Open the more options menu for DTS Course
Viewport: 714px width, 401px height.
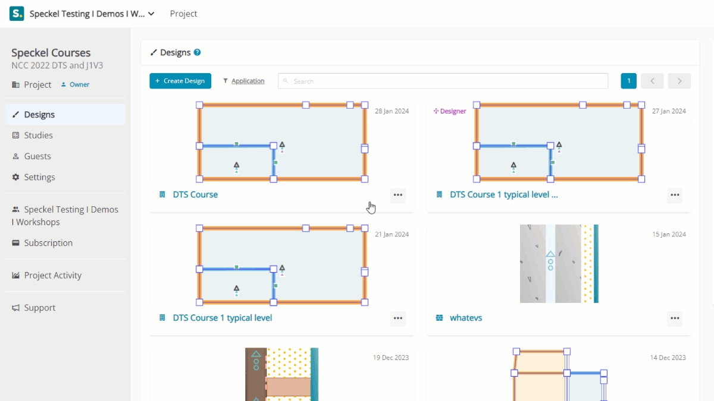tap(398, 195)
